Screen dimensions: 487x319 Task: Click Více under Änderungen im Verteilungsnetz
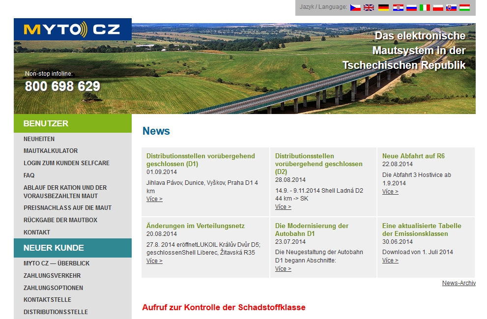click(x=154, y=261)
